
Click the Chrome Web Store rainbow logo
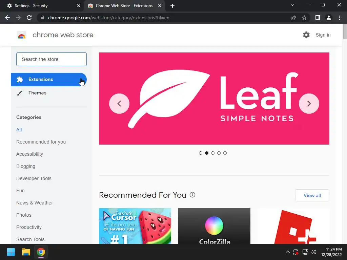[22, 35]
